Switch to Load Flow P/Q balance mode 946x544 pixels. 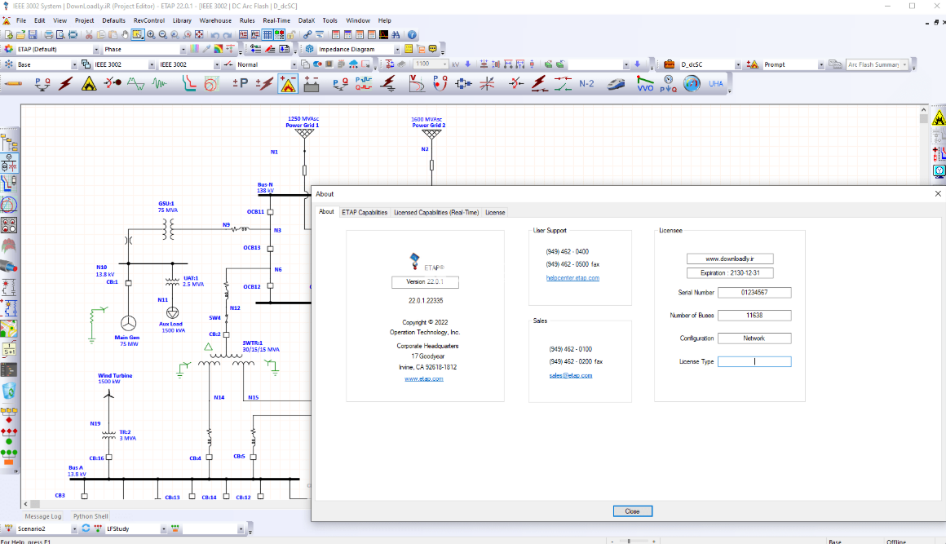point(42,84)
